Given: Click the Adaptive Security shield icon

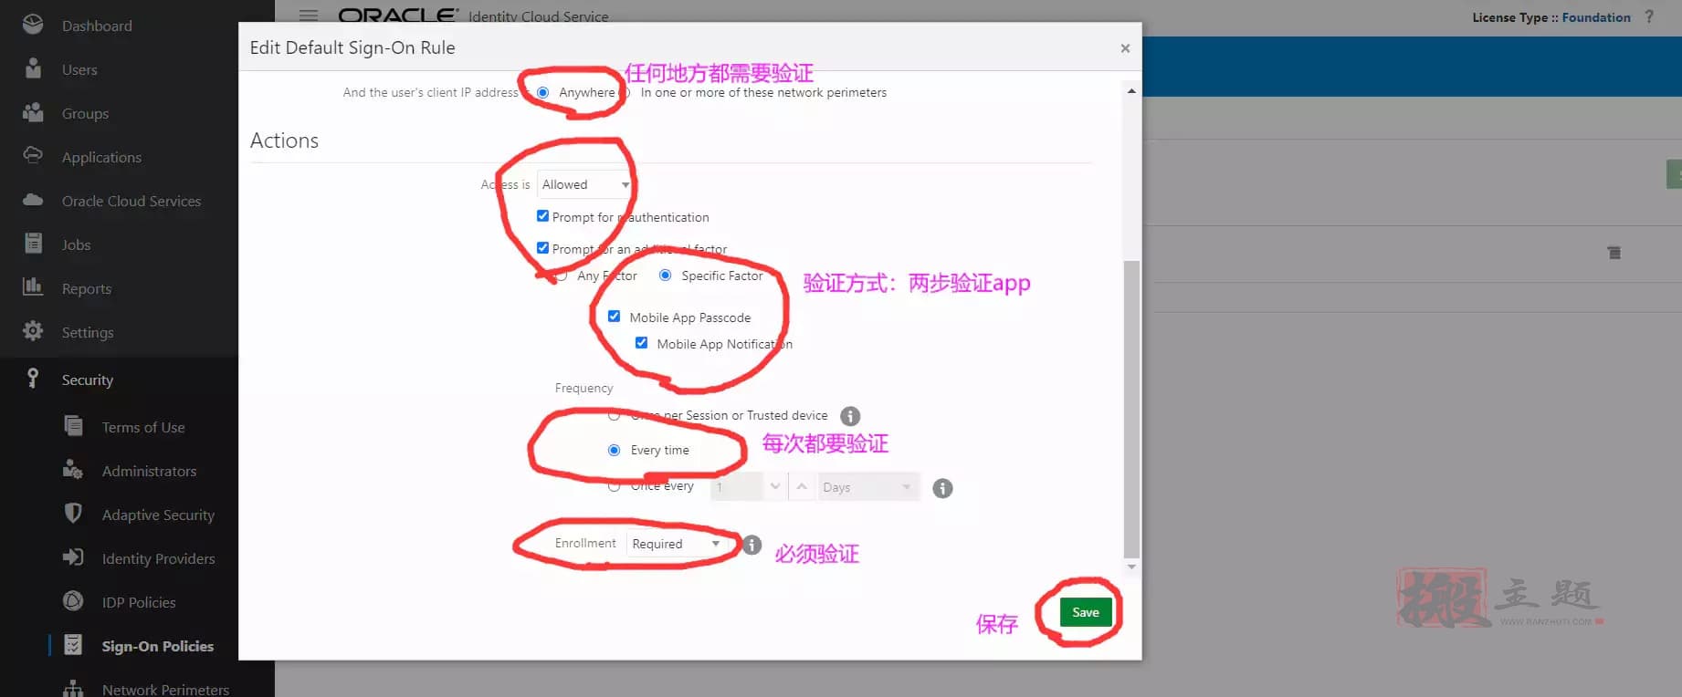Looking at the screenshot, I should 73,513.
